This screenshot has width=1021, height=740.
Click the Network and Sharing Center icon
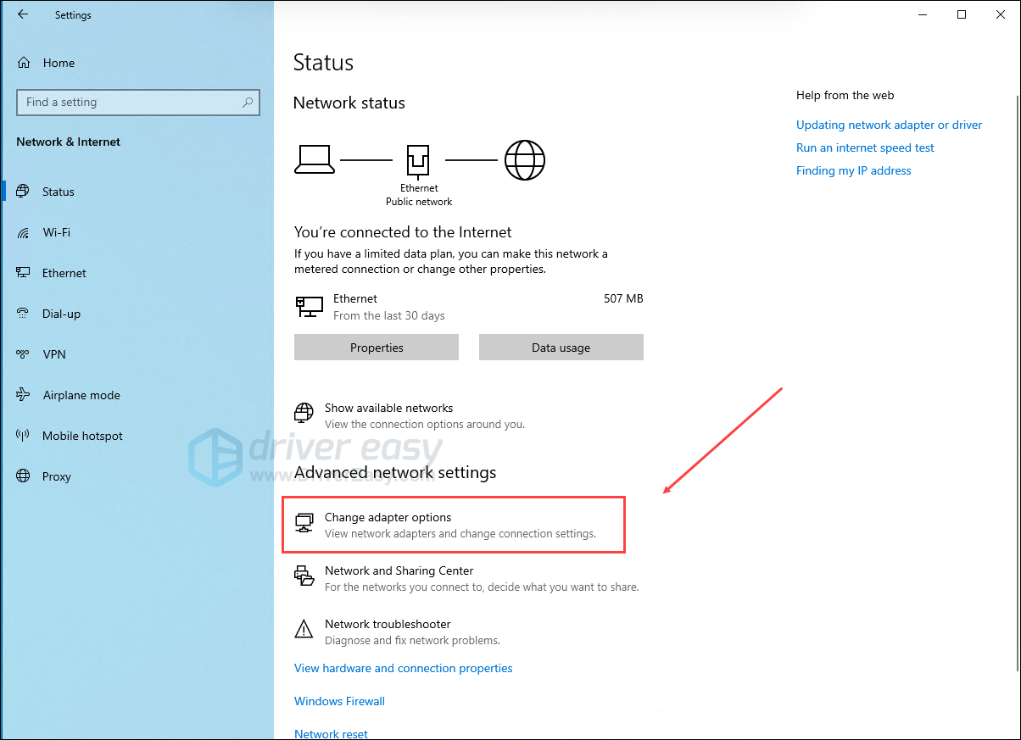[304, 576]
